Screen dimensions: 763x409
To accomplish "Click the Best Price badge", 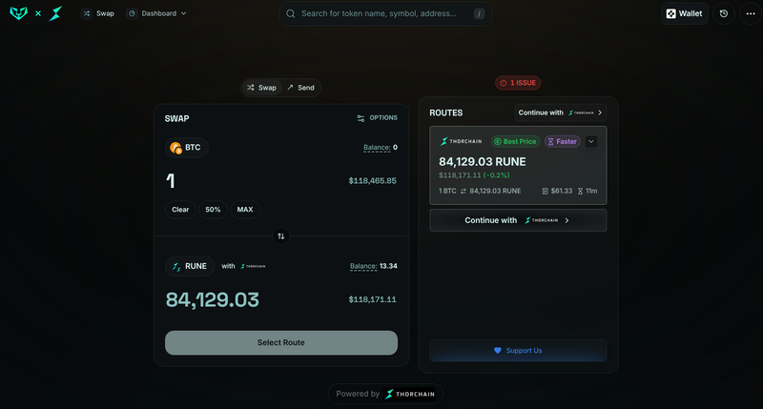I will pos(515,141).
